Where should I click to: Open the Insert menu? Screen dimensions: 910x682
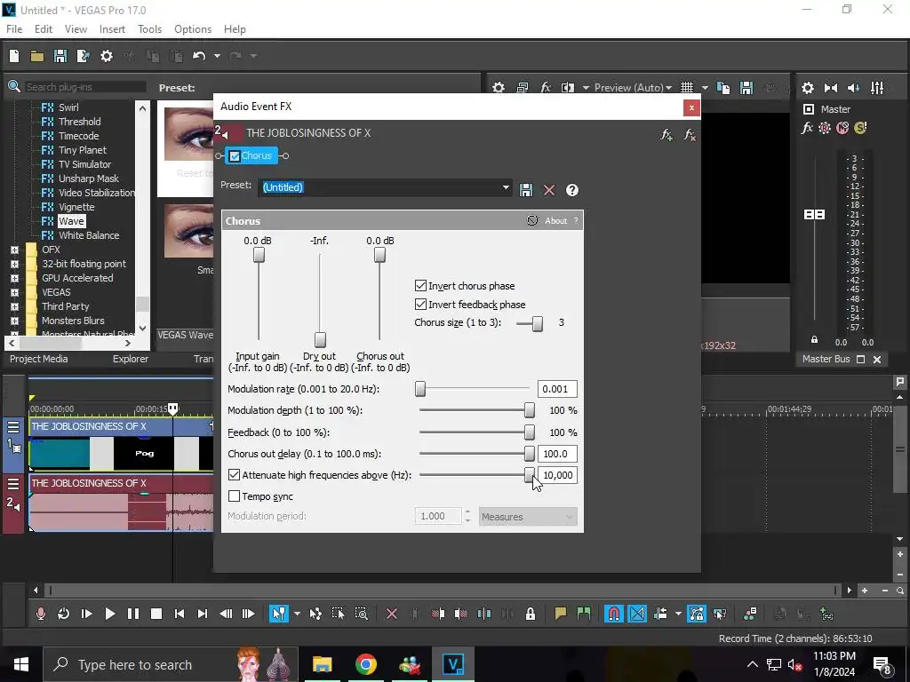coord(112,29)
